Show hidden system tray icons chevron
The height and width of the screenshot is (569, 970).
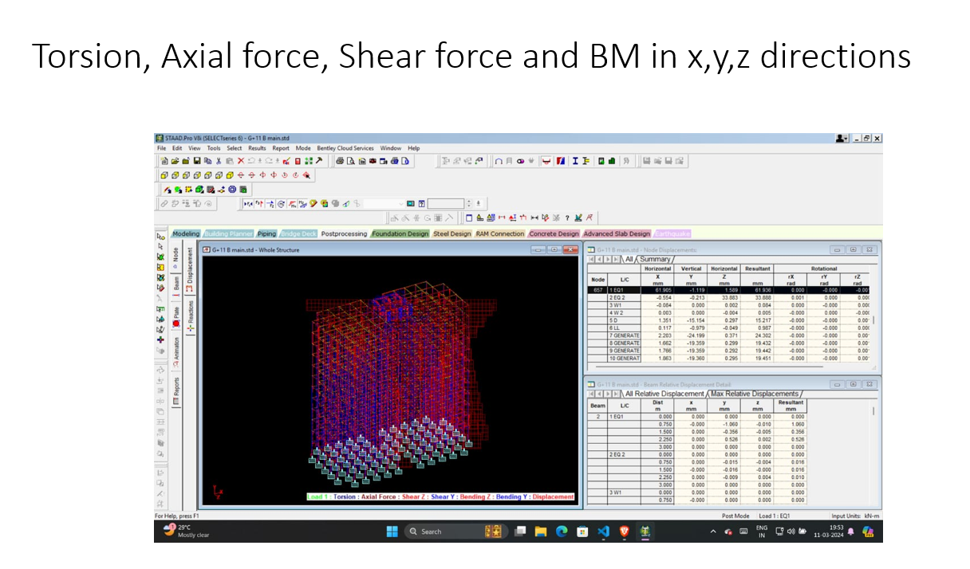pos(712,532)
